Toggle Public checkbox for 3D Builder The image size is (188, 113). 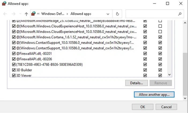tap(160, 70)
